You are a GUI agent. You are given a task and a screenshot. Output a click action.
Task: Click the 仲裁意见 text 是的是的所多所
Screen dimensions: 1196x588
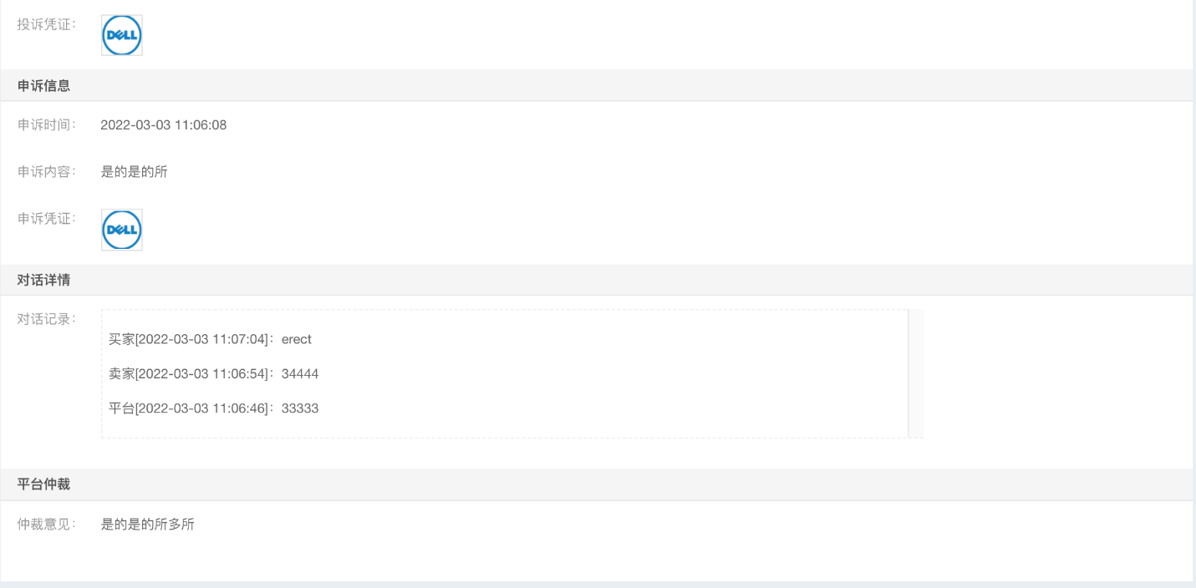[148, 525]
